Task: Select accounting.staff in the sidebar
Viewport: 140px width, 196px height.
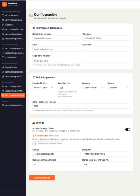Action: pyautogui.click(x=13, y=86)
